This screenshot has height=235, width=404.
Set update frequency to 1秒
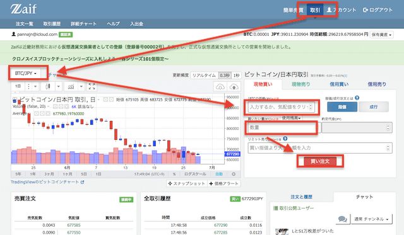click(236, 76)
